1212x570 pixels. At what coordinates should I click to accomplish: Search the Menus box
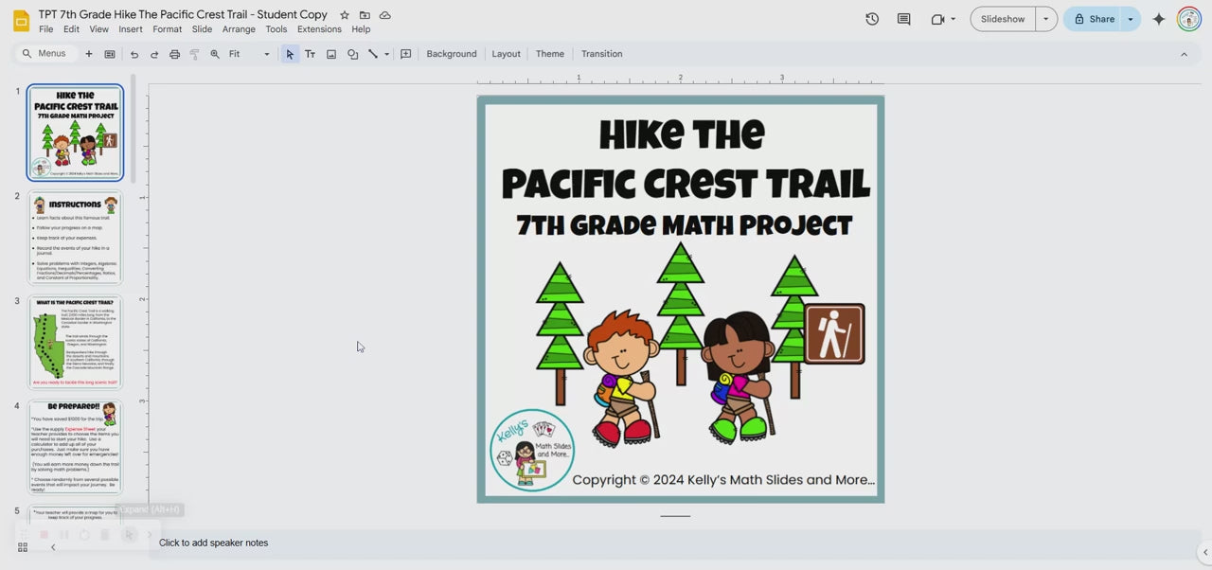45,54
